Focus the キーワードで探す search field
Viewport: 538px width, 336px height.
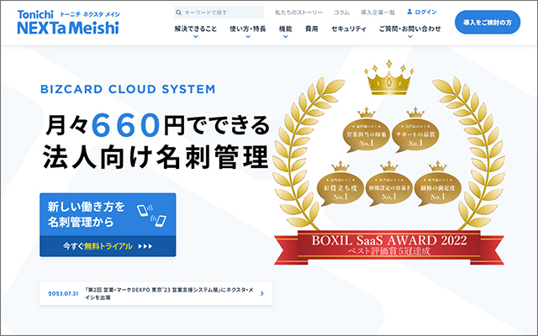(219, 13)
